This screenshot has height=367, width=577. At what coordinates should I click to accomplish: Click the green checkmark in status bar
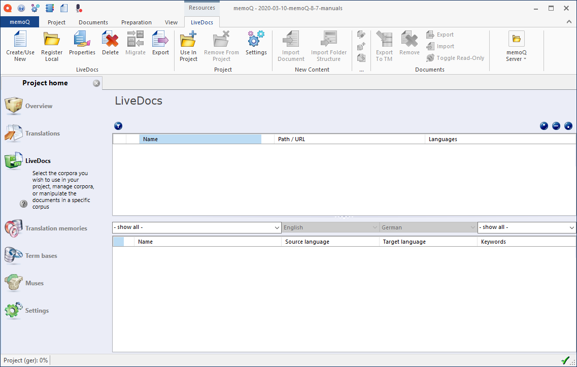click(565, 360)
